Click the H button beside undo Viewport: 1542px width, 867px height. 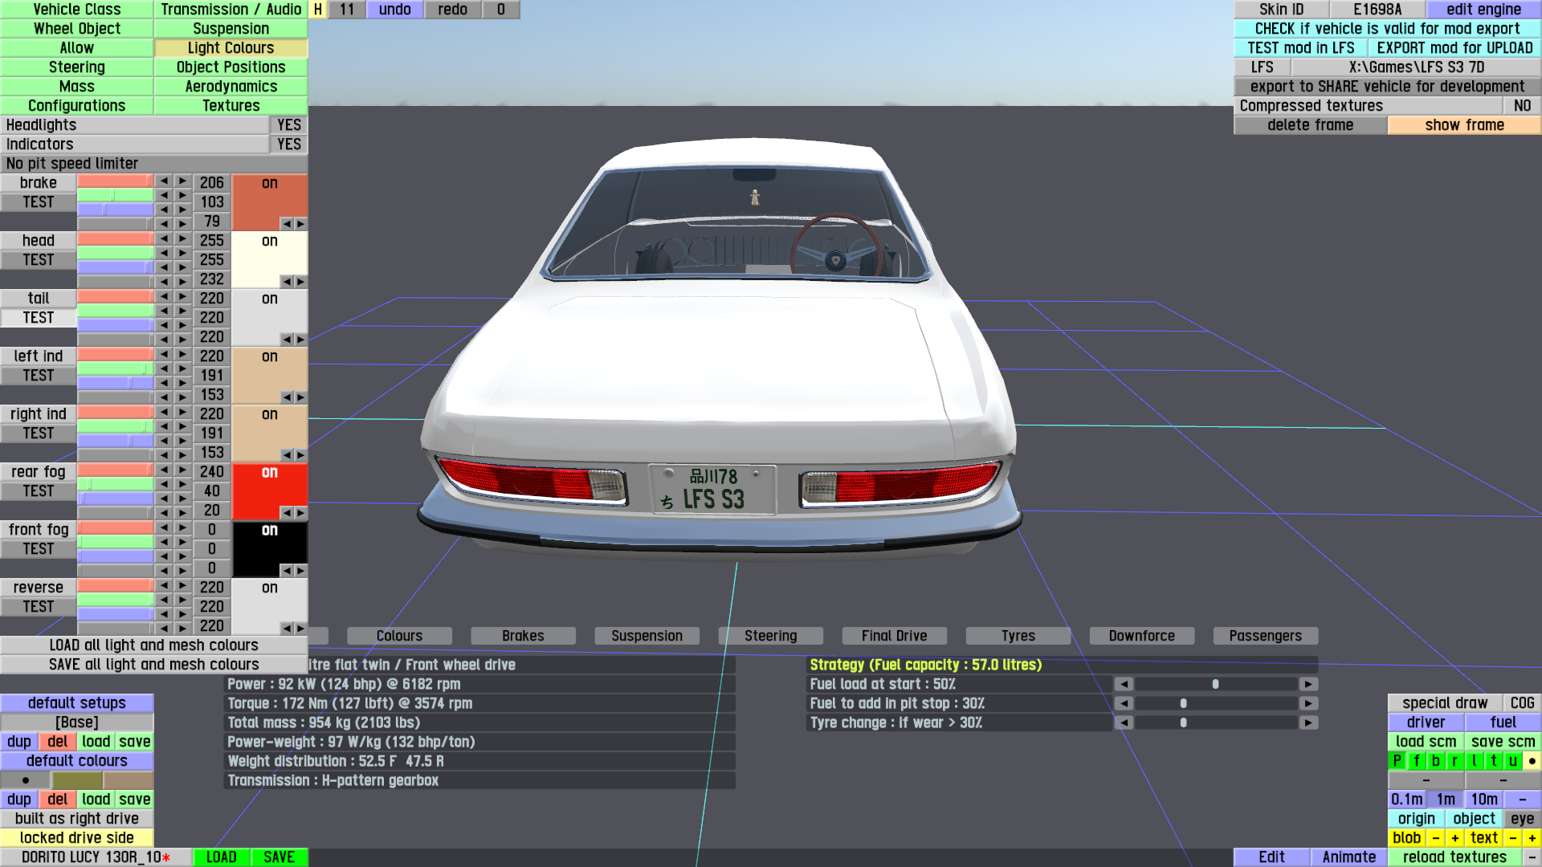pyautogui.click(x=318, y=10)
